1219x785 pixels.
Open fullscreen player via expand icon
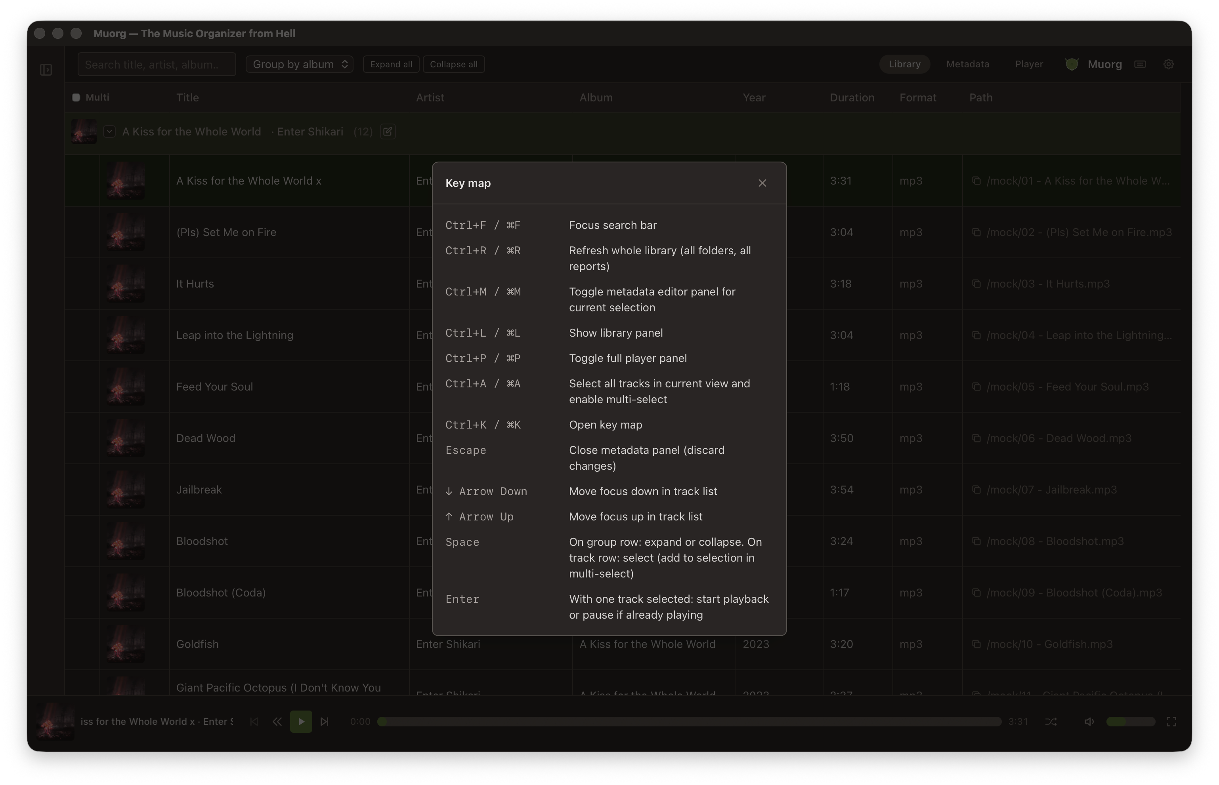click(1171, 721)
